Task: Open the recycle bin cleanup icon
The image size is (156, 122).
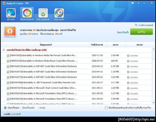Action: (43, 13)
